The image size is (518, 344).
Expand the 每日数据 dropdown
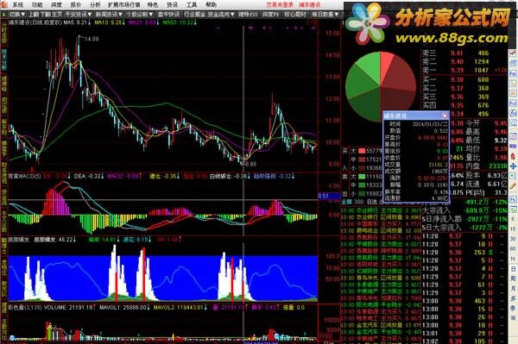pyautogui.click(x=325, y=15)
